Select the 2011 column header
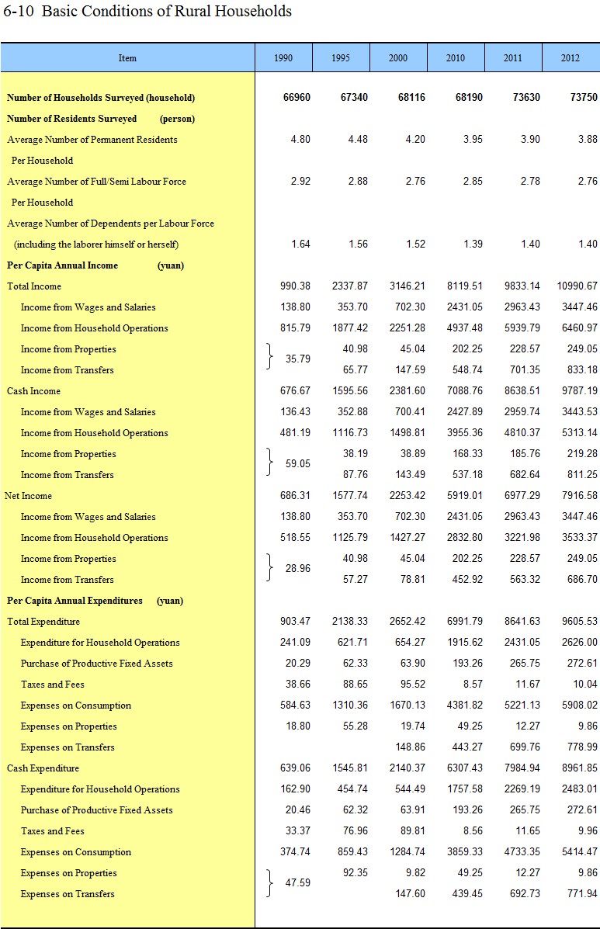Viewport: 600px width, 929px height. click(x=513, y=58)
